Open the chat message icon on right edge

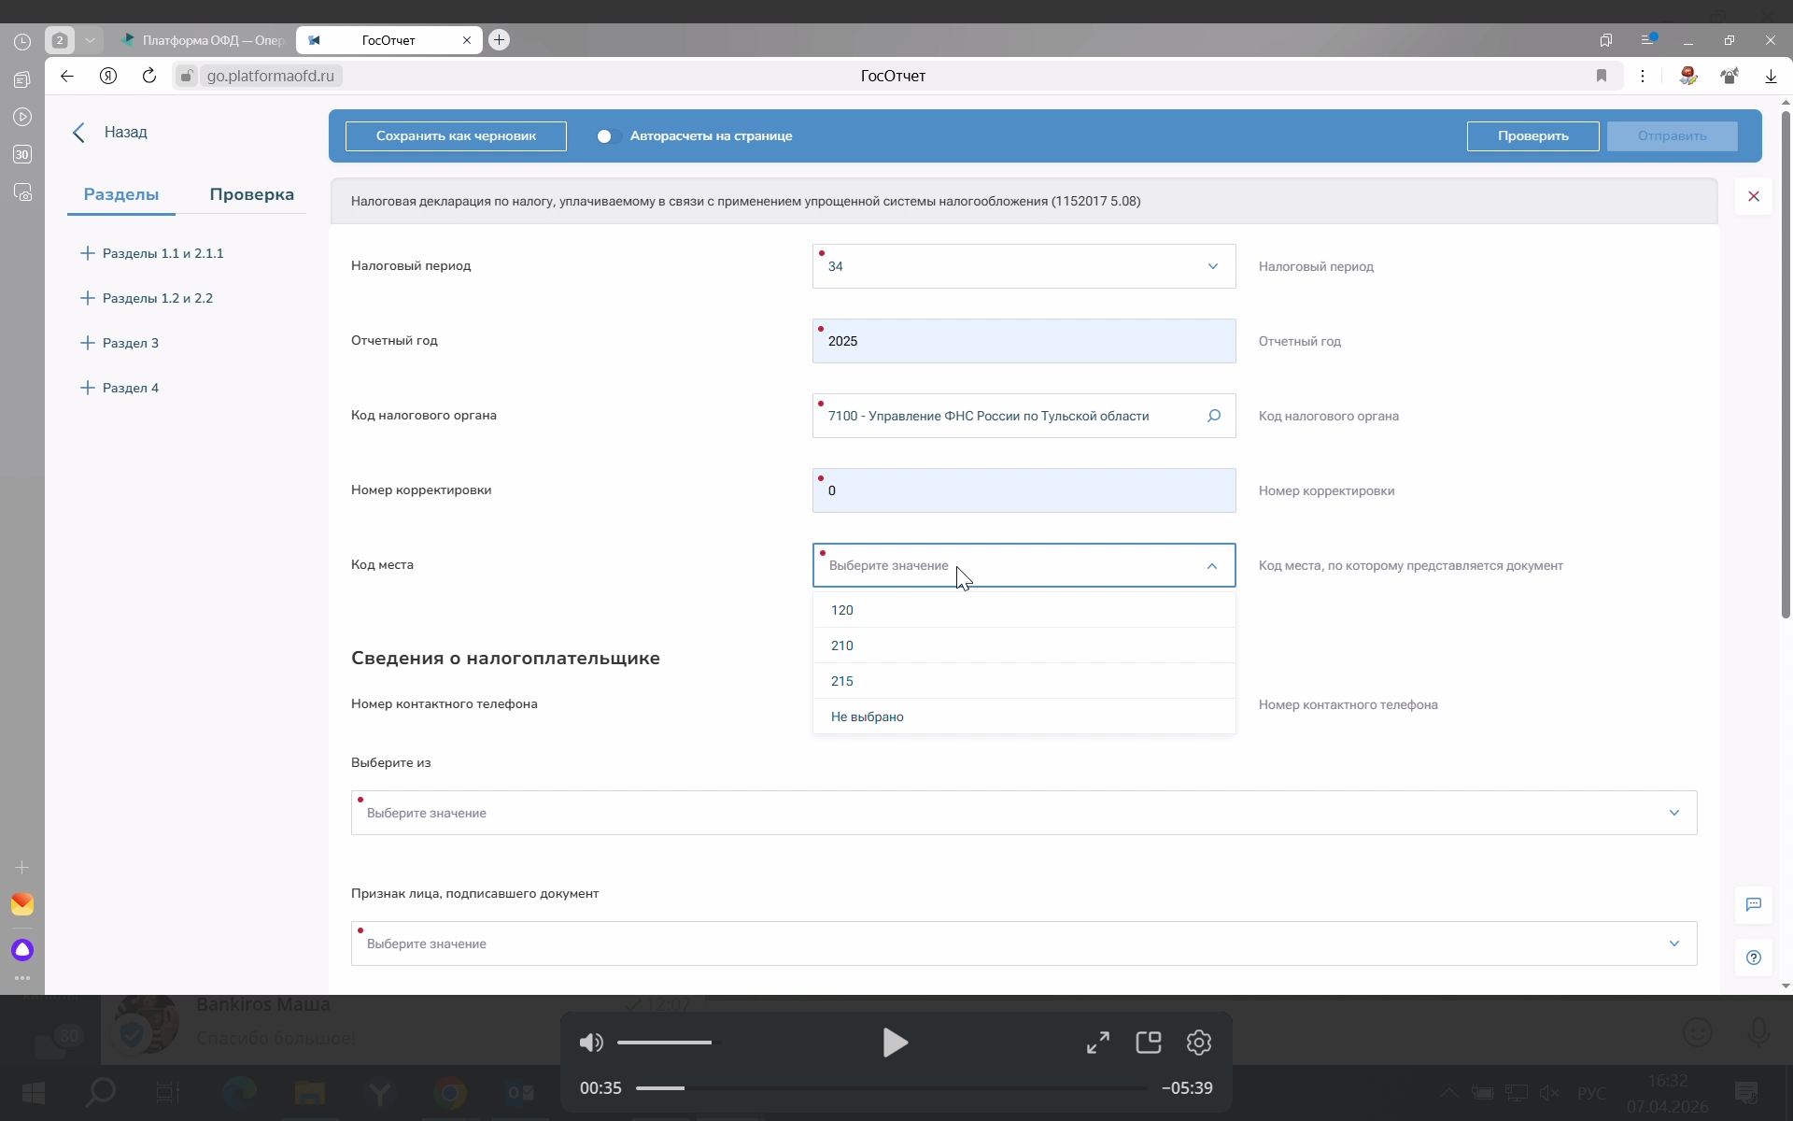point(1753,904)
